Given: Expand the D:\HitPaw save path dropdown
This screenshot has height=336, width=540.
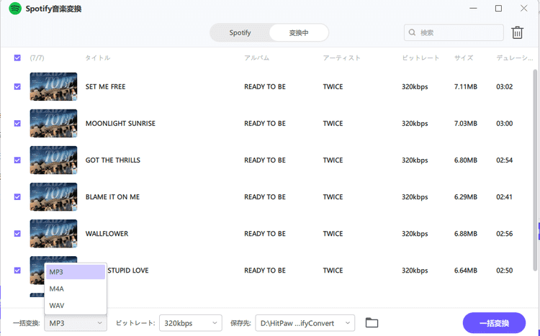Looking at the screenshot, I should [305, 323].
